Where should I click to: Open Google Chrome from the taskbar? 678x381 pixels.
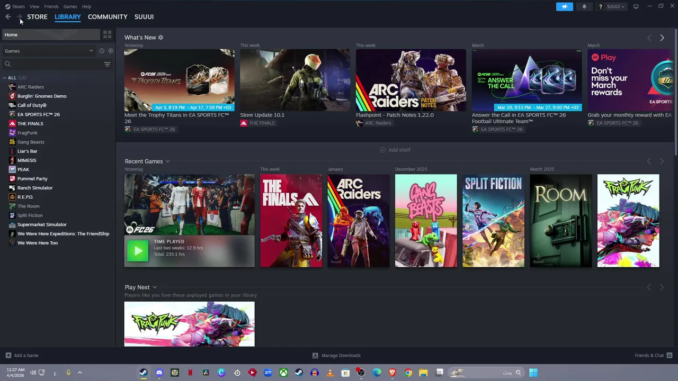point(408,373)
